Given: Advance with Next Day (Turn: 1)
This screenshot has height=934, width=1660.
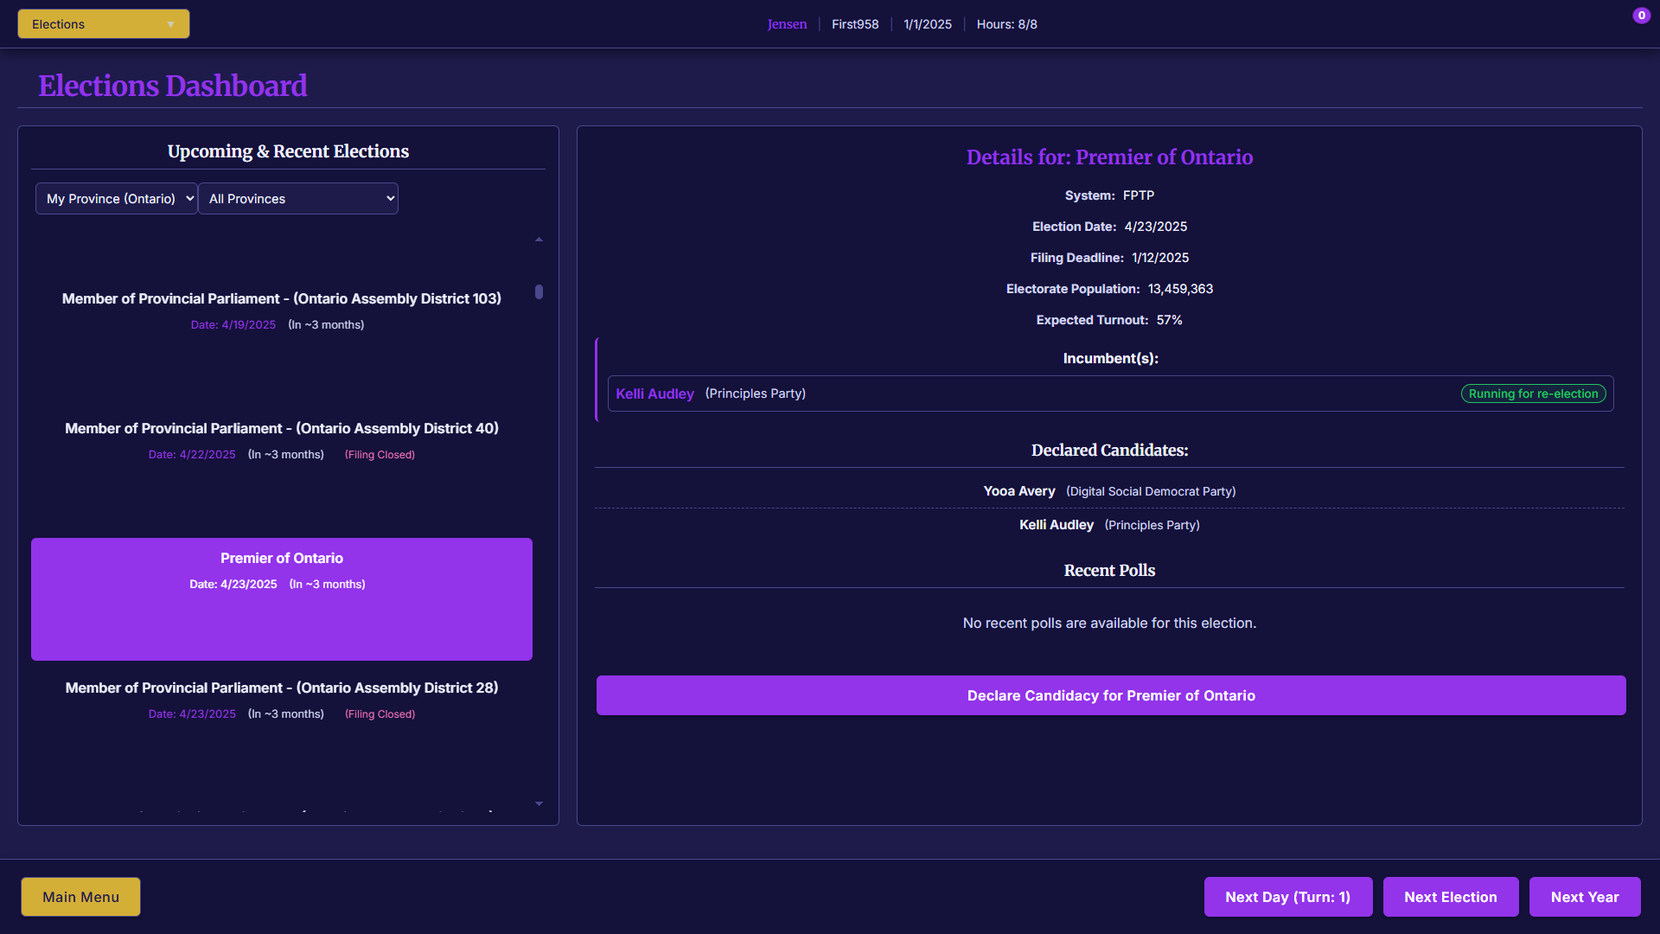Looking at the screenshot, I should 1287,897.
